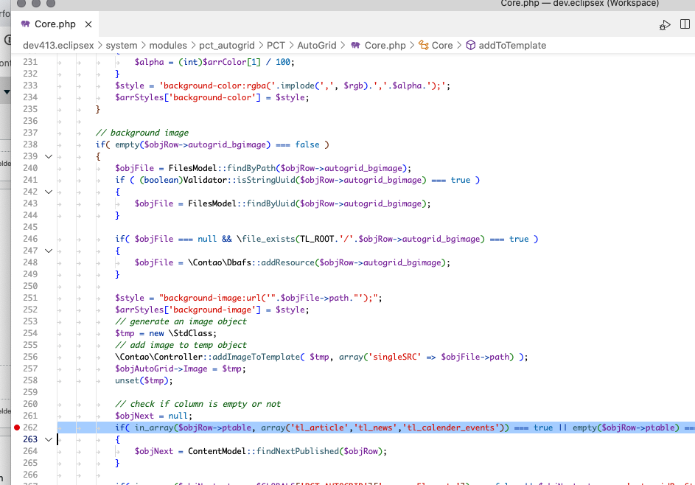Fold the code block at line 263
Image resolution: width=695 pixels, height=485 pixels.
[x=49, y=439]
